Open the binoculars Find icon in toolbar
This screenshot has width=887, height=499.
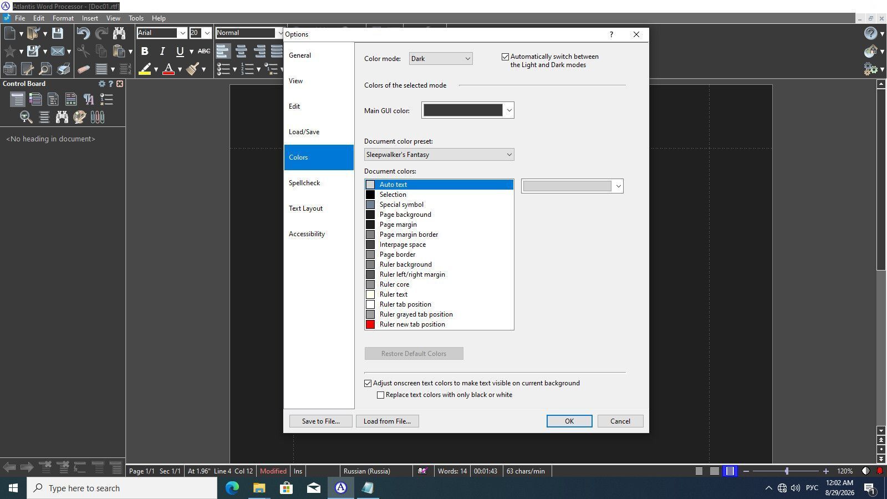(119, 33)
